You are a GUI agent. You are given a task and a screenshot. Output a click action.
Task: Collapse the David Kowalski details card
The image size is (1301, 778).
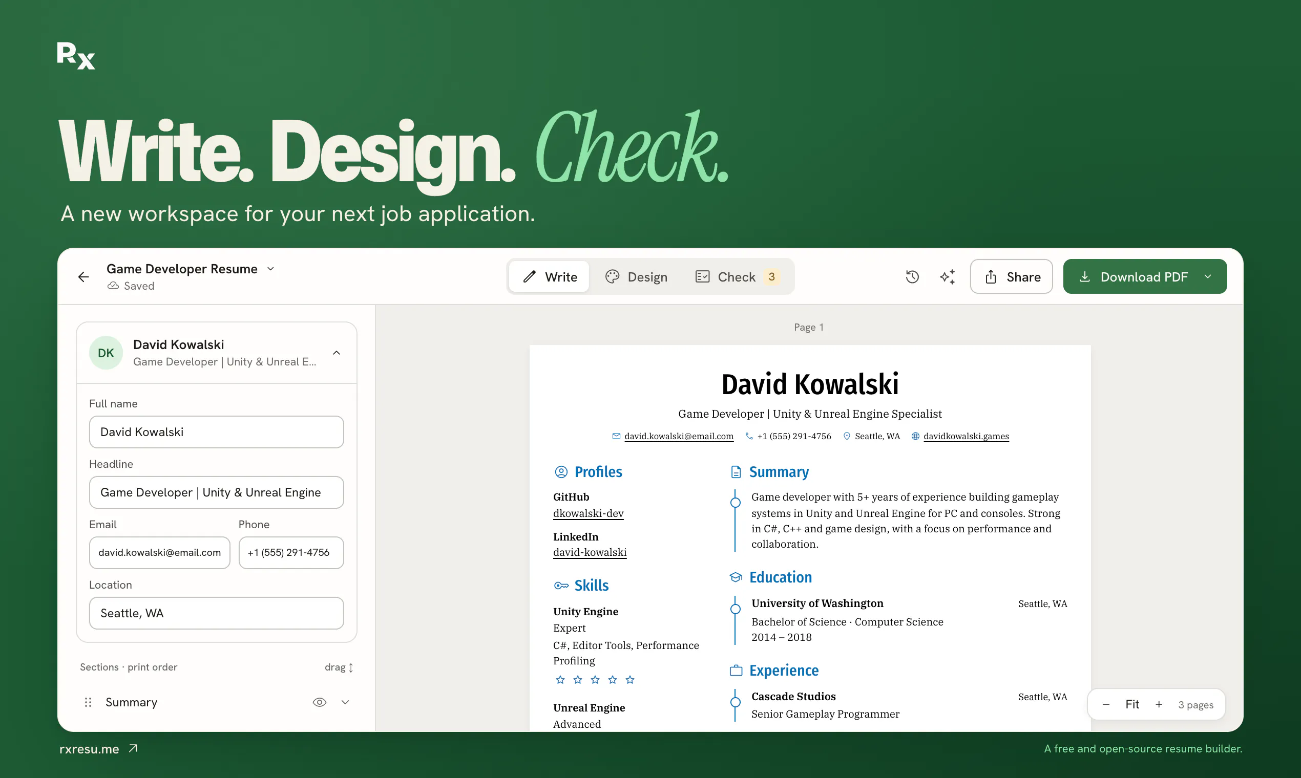[x=337, y=353]
